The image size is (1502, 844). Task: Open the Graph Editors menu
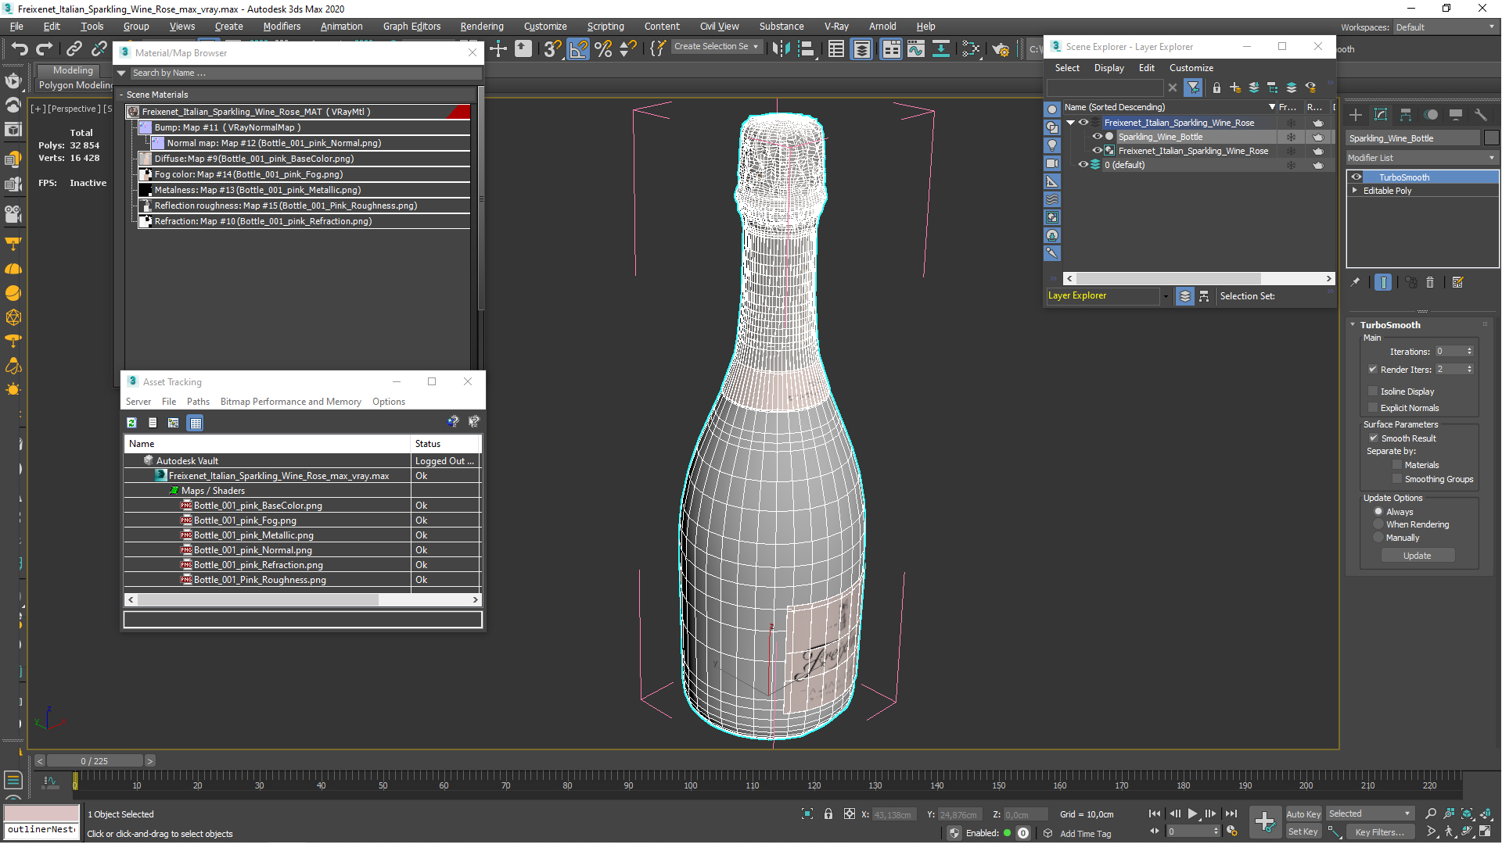point(411,27)
